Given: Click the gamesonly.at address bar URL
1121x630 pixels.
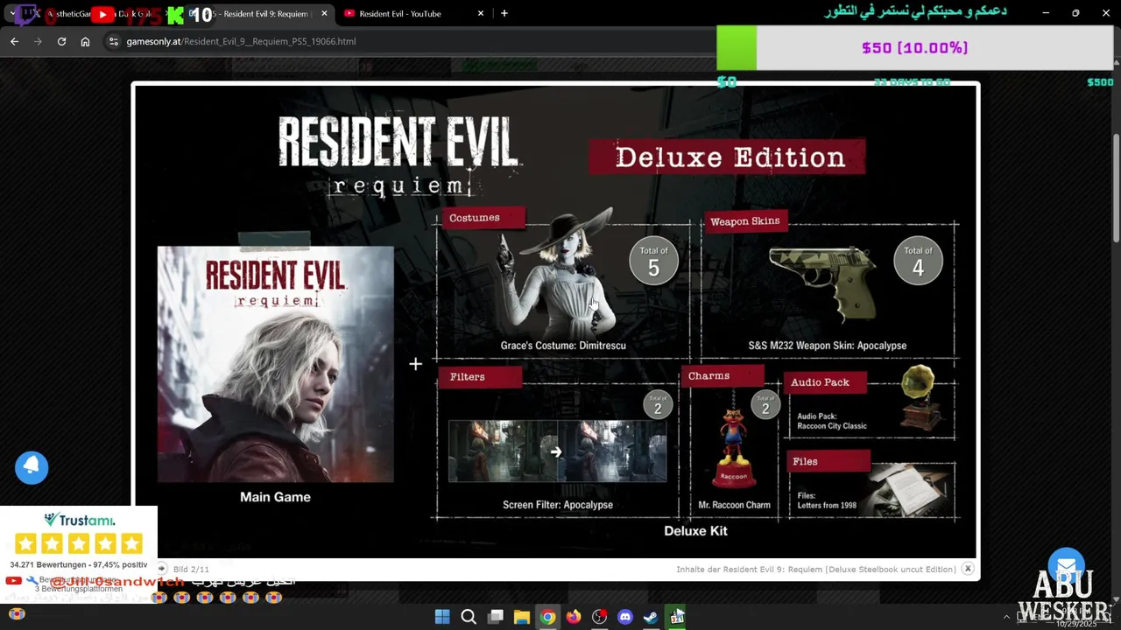Looking at the screenshot, I should click(x=241, y=41).
